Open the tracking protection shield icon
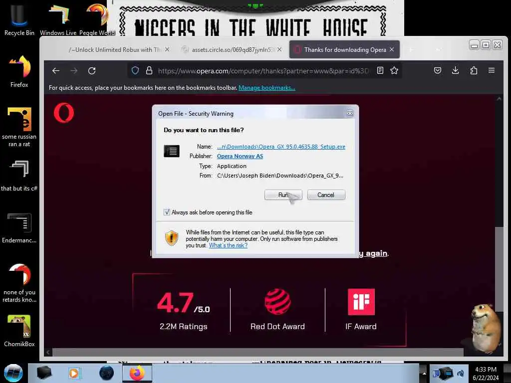This screenshot has width=511, height=383. point(135,70)
